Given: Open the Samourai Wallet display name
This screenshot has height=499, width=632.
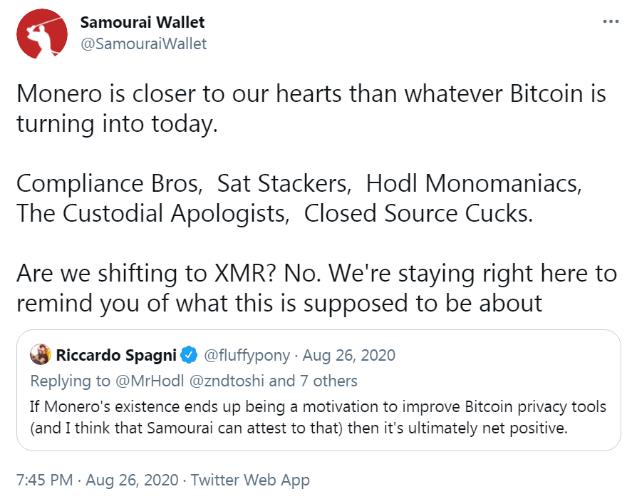Looking at the screenshot, I should point(142,21).
